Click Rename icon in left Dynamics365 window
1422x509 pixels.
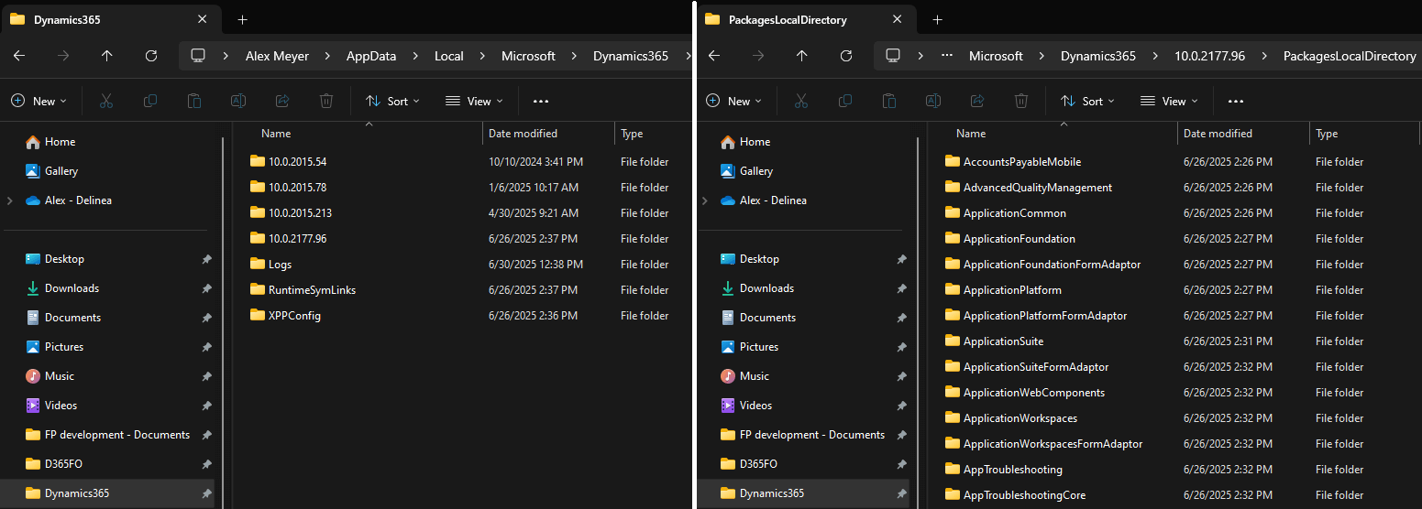coord(238,102)
